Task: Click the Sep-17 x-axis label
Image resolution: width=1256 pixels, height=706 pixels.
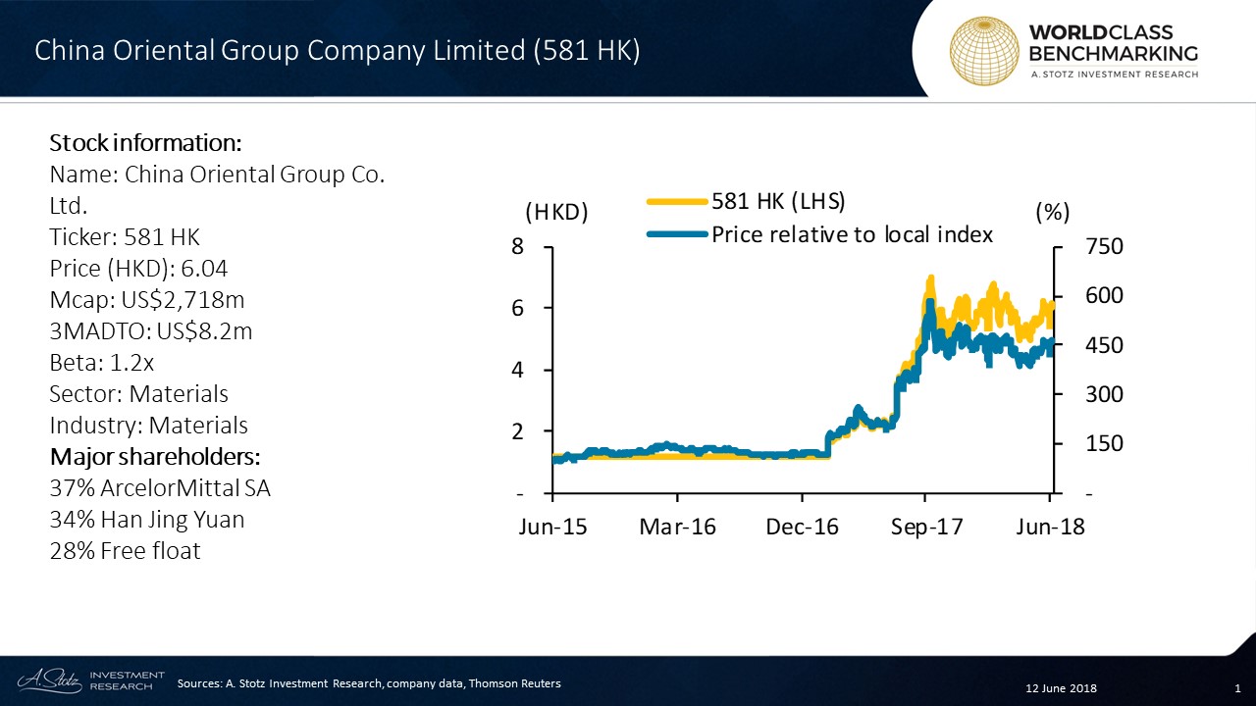Action: pos(927,527)
